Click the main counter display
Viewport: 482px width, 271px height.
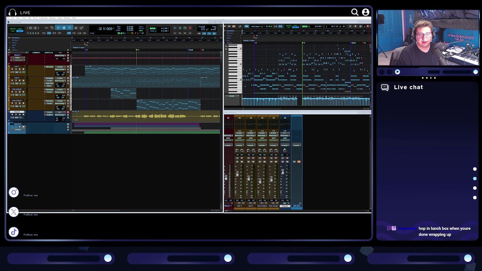105,29
